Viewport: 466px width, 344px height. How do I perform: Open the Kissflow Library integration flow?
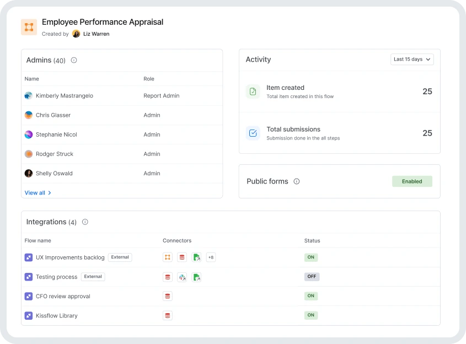point(56,316)
